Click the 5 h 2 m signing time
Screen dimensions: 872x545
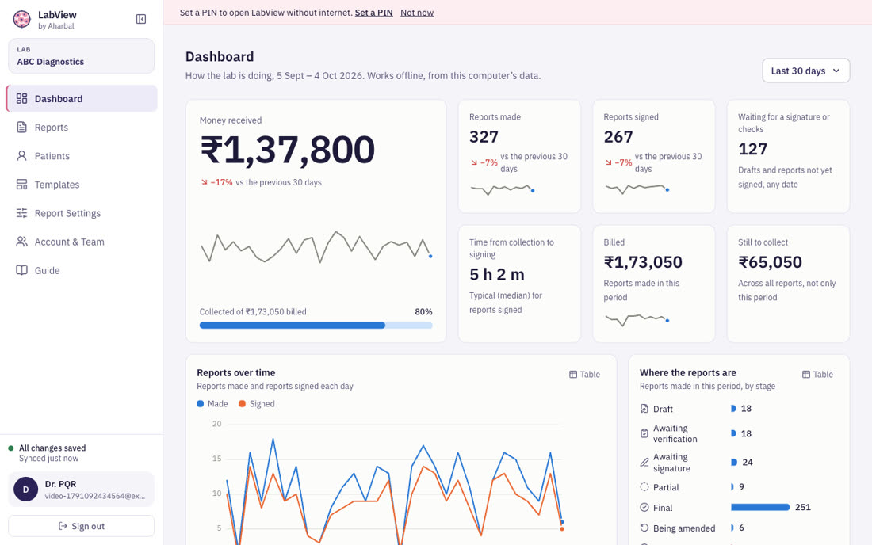pyautogui.click(x=497, y=274)
